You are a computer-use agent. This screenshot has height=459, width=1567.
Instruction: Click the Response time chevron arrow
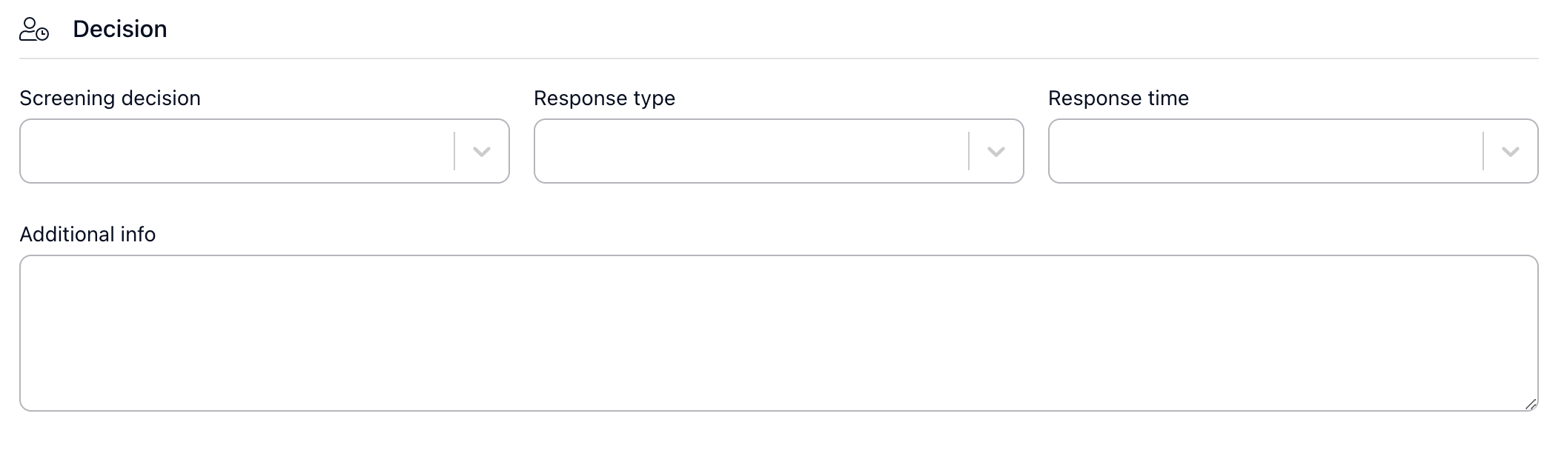[1511, 152]
